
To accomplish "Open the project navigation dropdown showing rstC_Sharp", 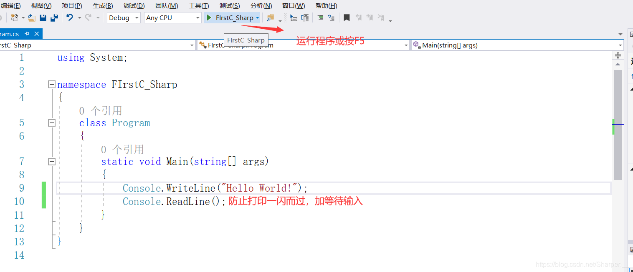I will pos(97,45).
